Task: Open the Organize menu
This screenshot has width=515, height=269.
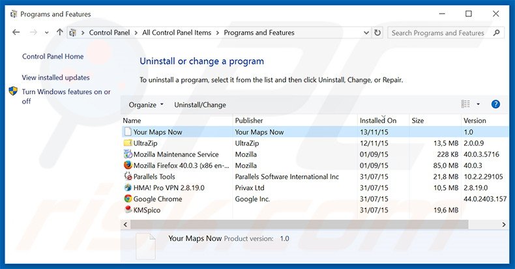Action: (146, 105)
